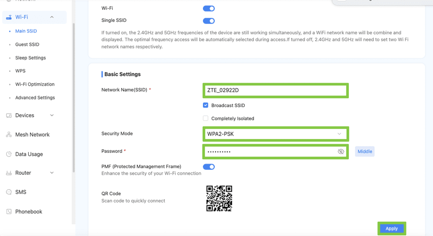This screenshot has height=236, width=433.
Task: Click the Wi-Fi sidebar icon
Action: click(x=9, y=17)
